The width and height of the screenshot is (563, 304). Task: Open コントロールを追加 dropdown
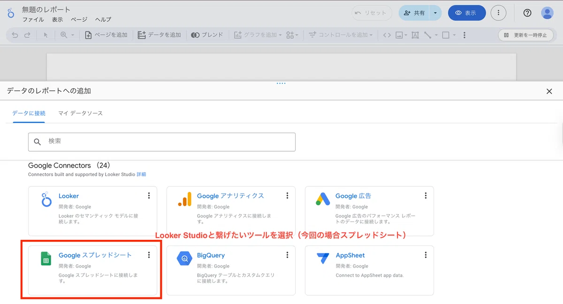[340, 35]
